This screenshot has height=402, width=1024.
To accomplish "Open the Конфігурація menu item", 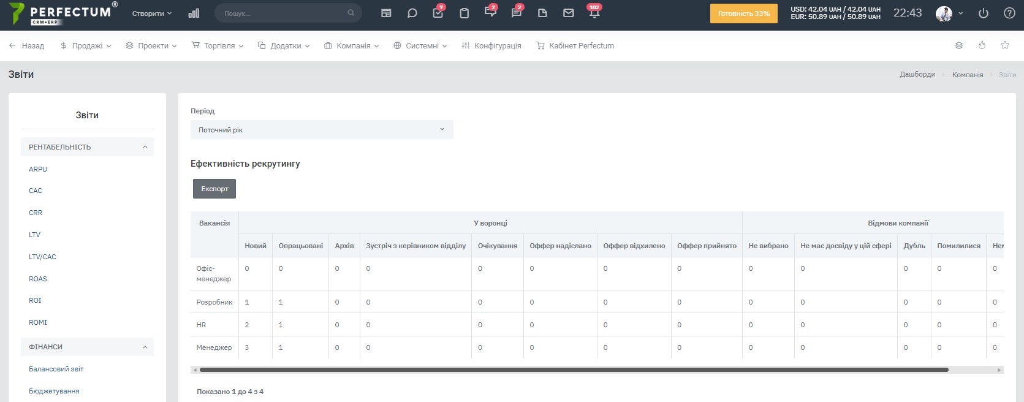I will coord(491,45).
